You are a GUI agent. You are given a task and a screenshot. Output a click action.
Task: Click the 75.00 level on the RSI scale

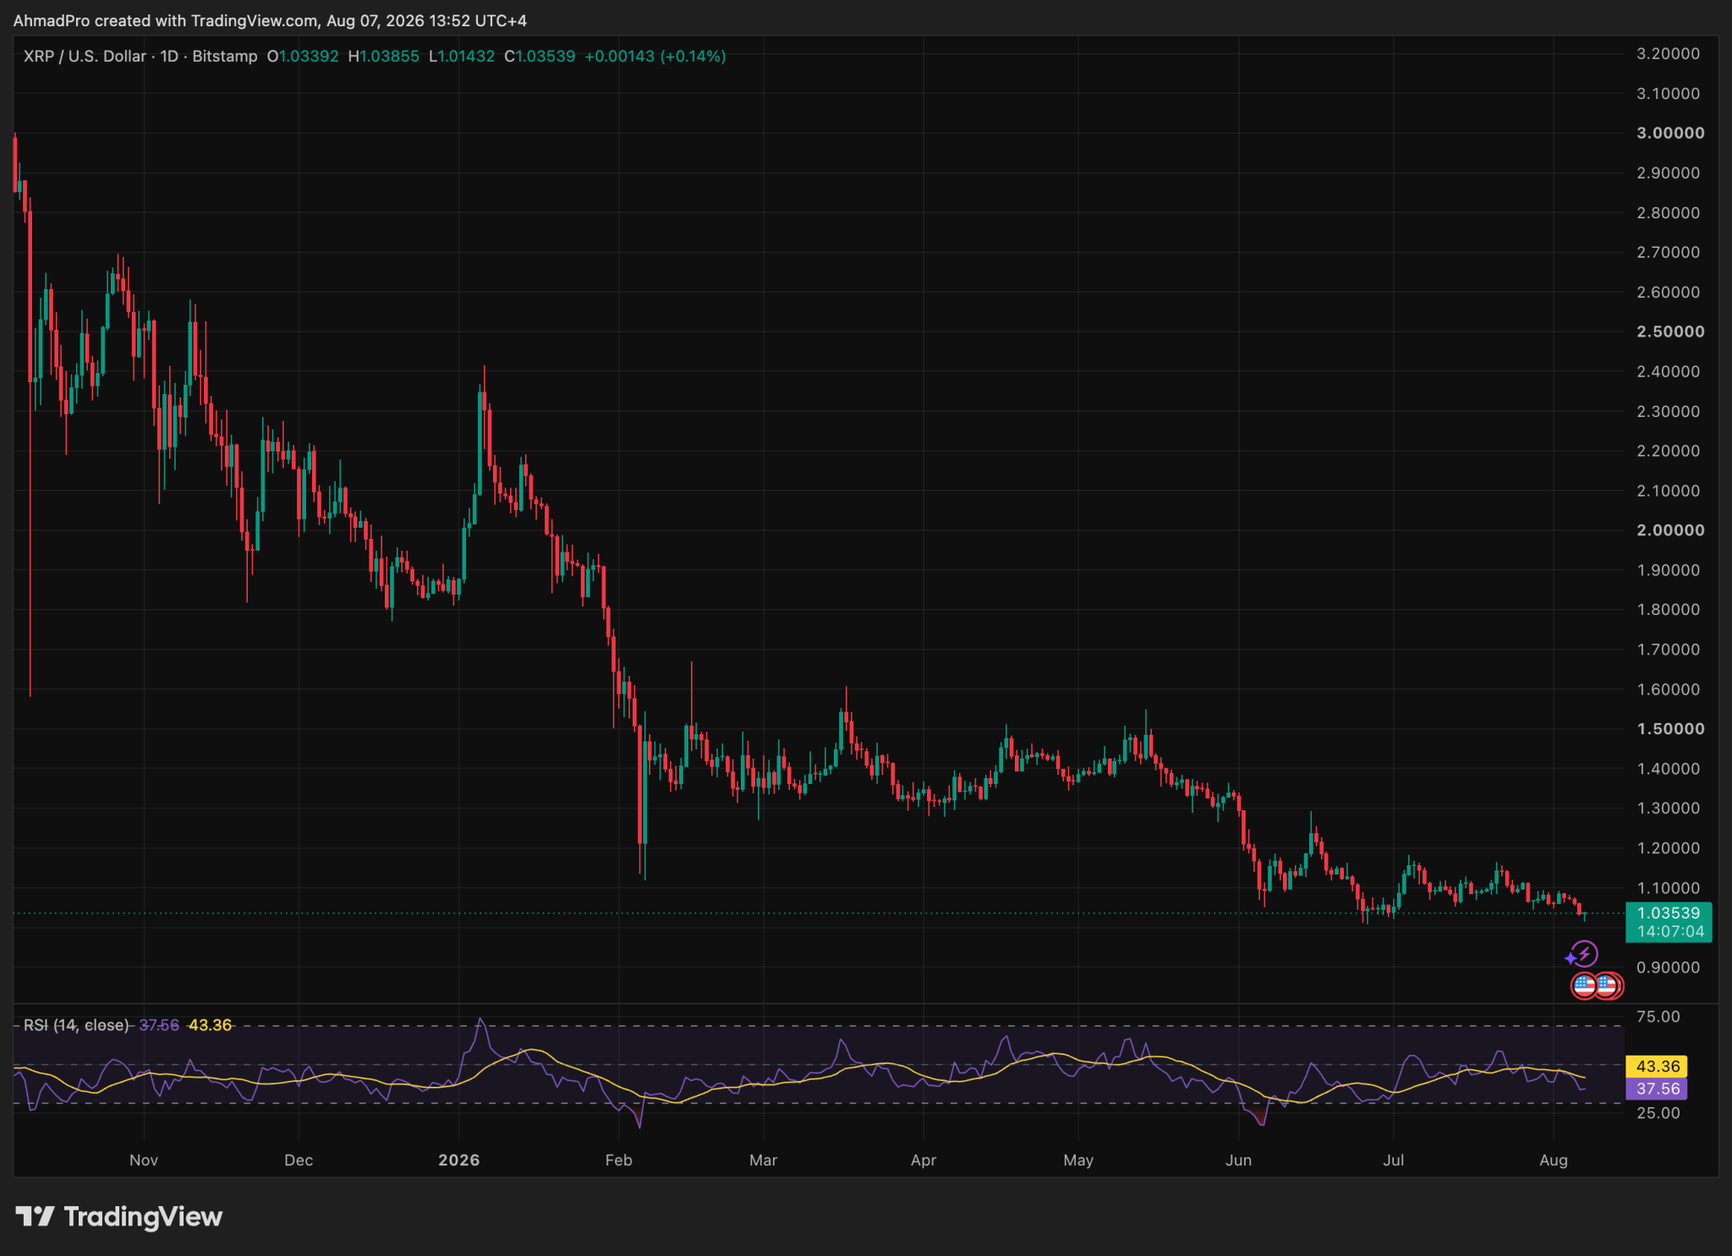1658,1017
